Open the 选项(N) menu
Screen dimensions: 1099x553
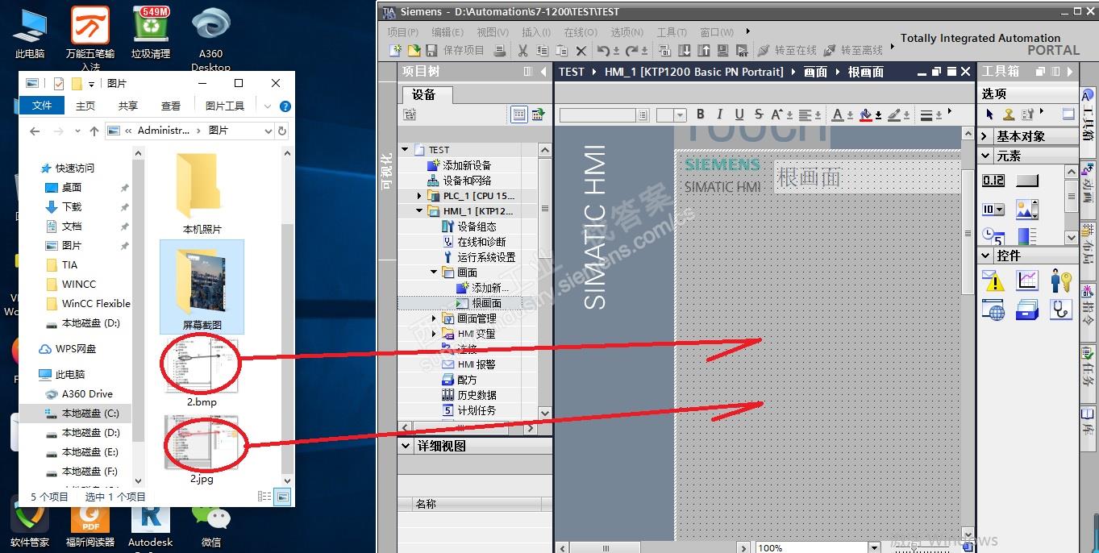pos(627,32)
